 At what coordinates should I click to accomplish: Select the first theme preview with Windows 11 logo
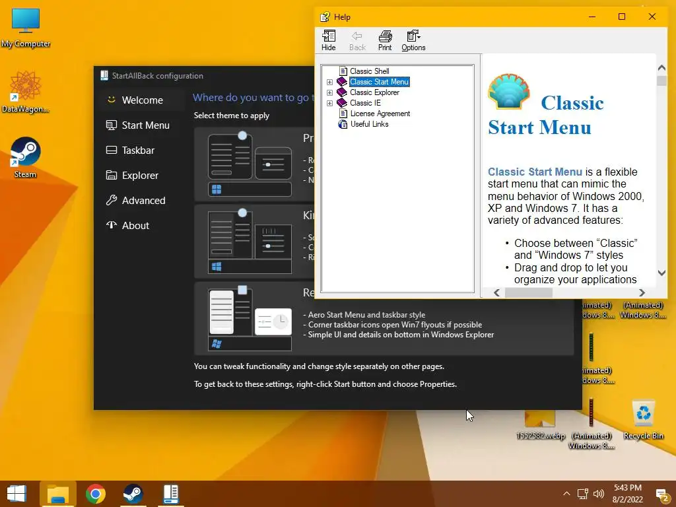tap(250, 164)
